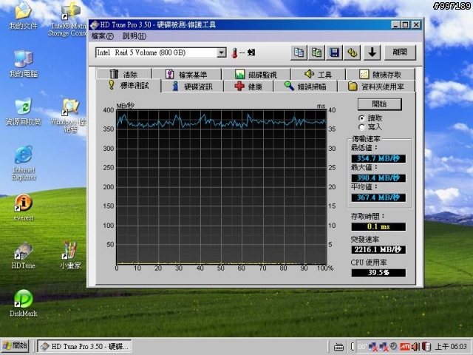Switch to the 隨機存取 tab
473x355 pixels.
click(381, 74)
